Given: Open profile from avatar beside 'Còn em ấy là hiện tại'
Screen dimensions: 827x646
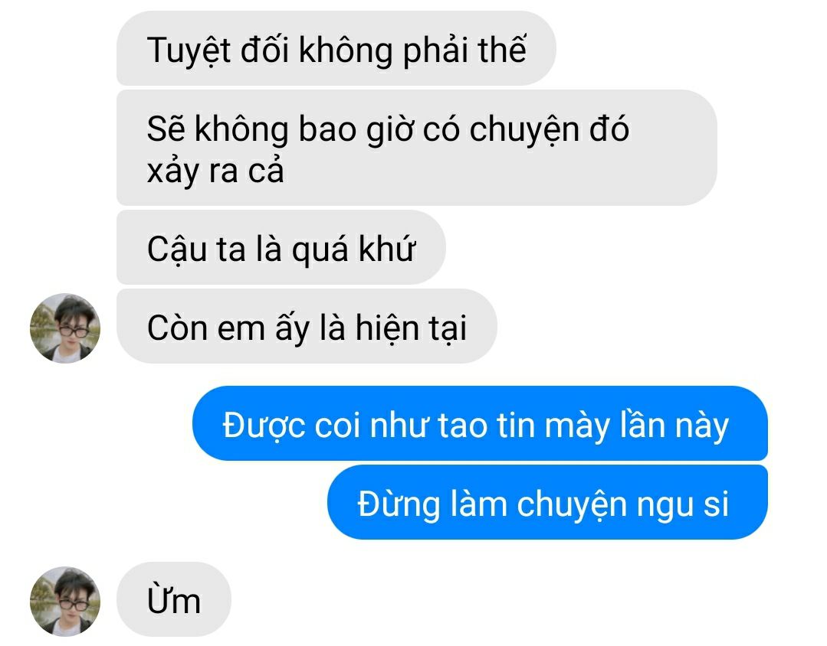Looking at the screenshot, I should click(x=65, y=328).
